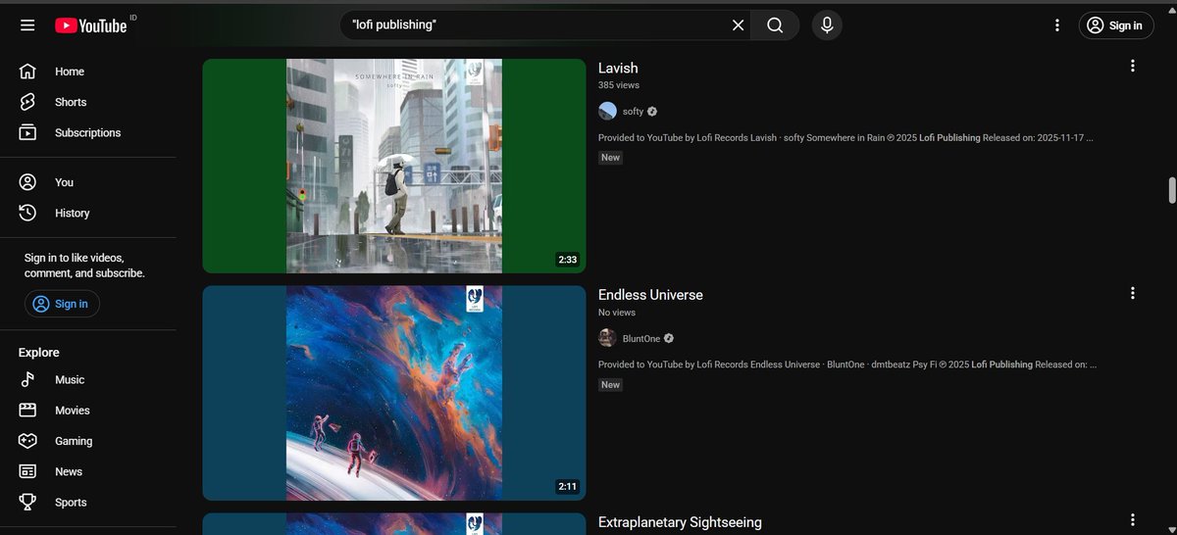
Task: Click the softy channel avatar
Action: tap(607, 111)
